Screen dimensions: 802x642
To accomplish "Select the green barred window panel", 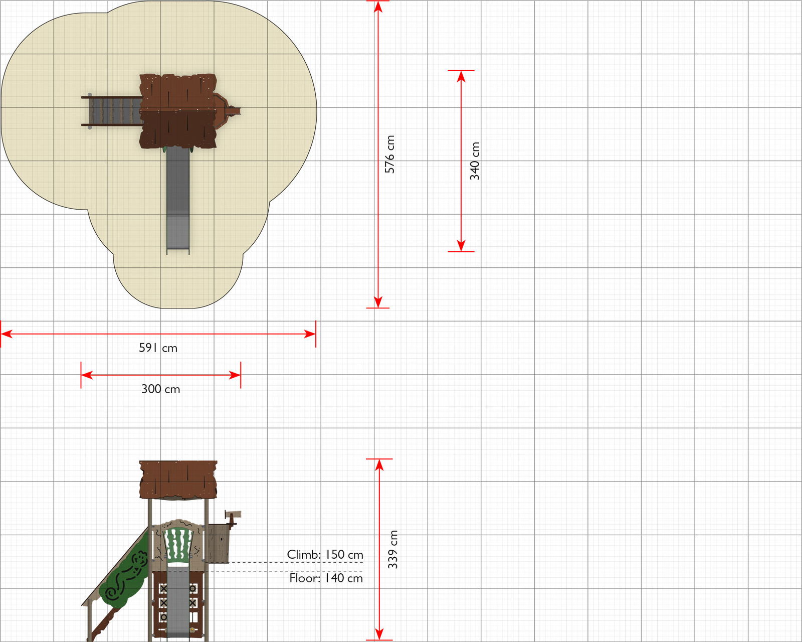I will coord(178,545).
